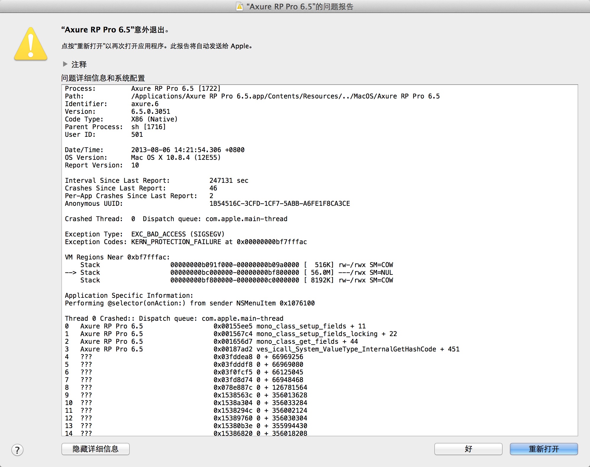This screenshot has height=467, width=590.
Task: Click the Parent Process sh [1716] line
Action: (x=115, y=127)
